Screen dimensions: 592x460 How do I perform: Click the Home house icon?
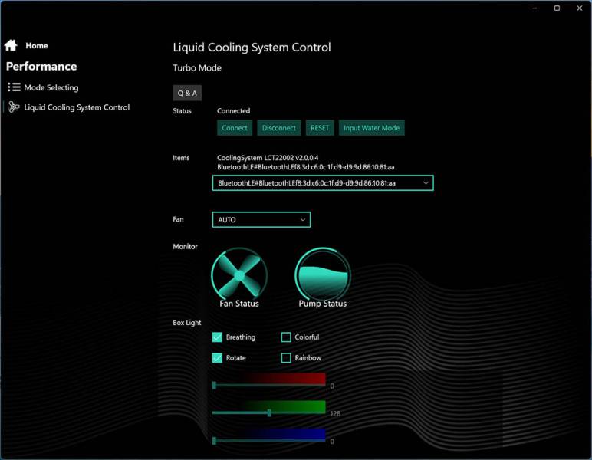[11, 45]
